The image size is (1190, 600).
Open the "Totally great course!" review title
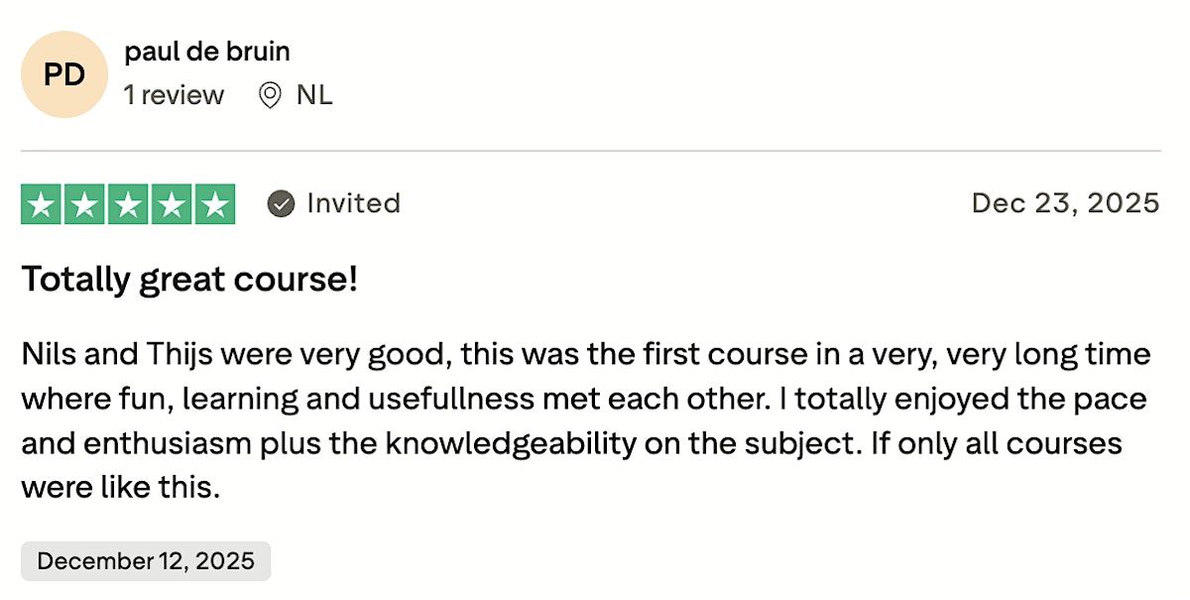pos(189,280)
